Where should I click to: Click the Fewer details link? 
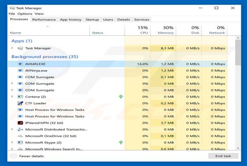31,156
